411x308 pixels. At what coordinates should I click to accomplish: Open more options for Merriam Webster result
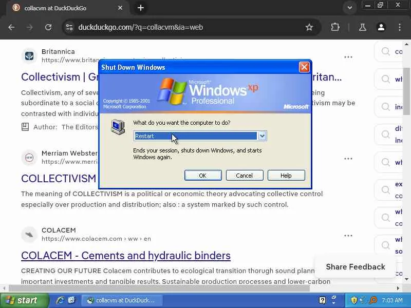[348, 159]
